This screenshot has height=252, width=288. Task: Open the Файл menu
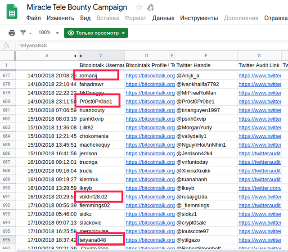(x=33, y=18)
